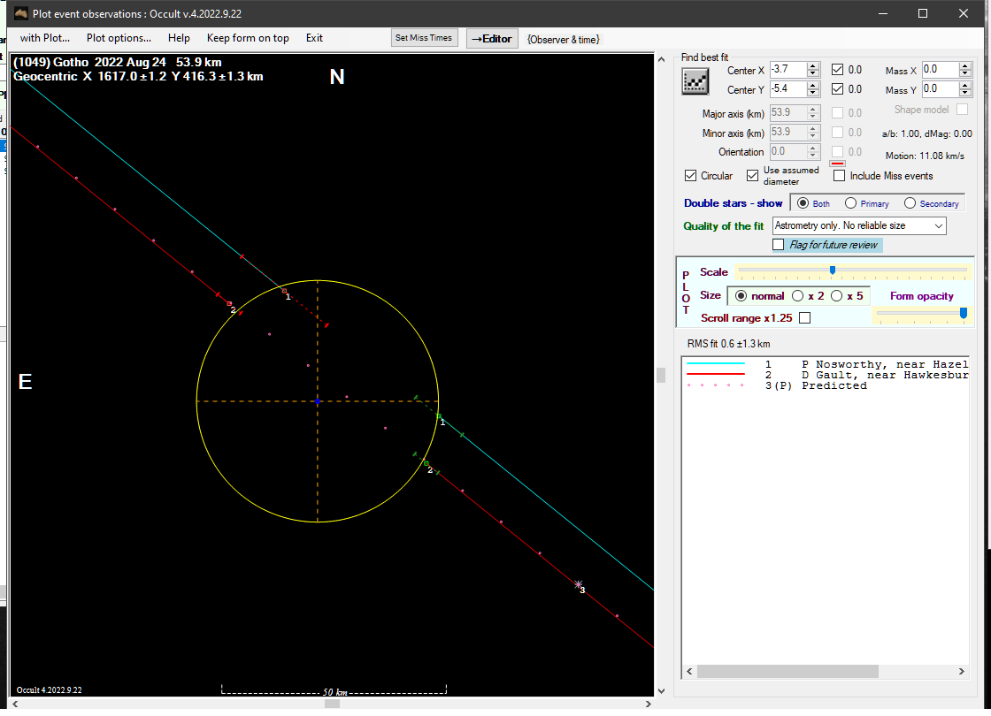Click the red motion color swatch
This screenshot has height=716, width=991.
(837, 164)
